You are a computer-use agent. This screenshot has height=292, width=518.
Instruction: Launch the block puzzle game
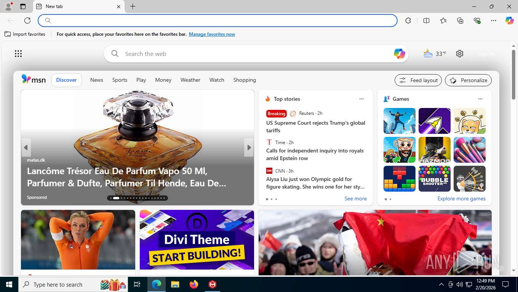coord(400,179)
